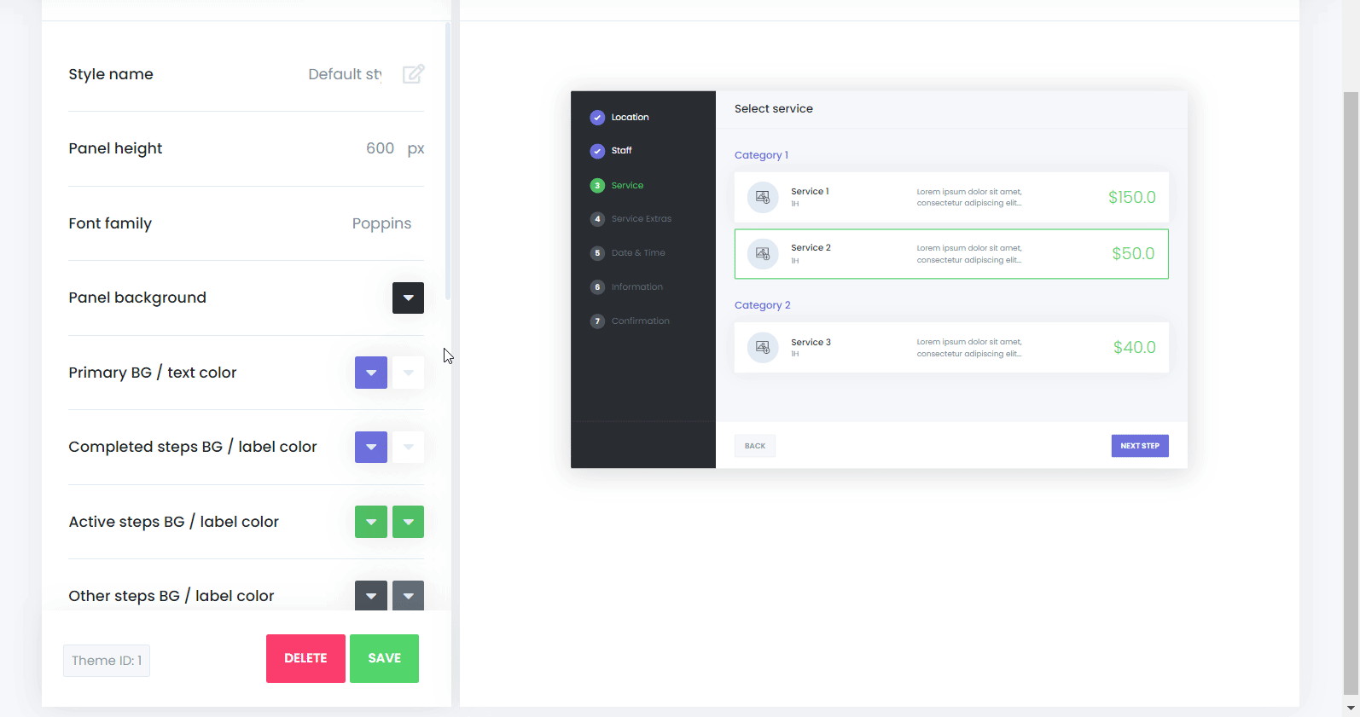Click the step 4 Service Extras badge
Image resolution: width=1360 pixels, height=717 pixels.
click(x=597, y=219)
